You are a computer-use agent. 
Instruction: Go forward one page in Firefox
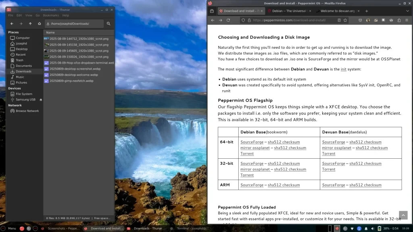coord(221,20)
